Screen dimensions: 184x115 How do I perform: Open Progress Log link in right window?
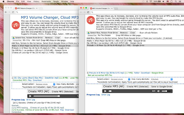tap(93, 95)
